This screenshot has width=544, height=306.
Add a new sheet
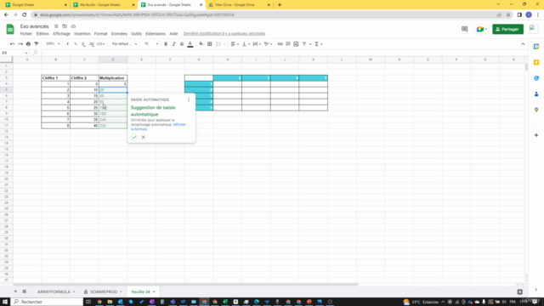tap(15, 292)
